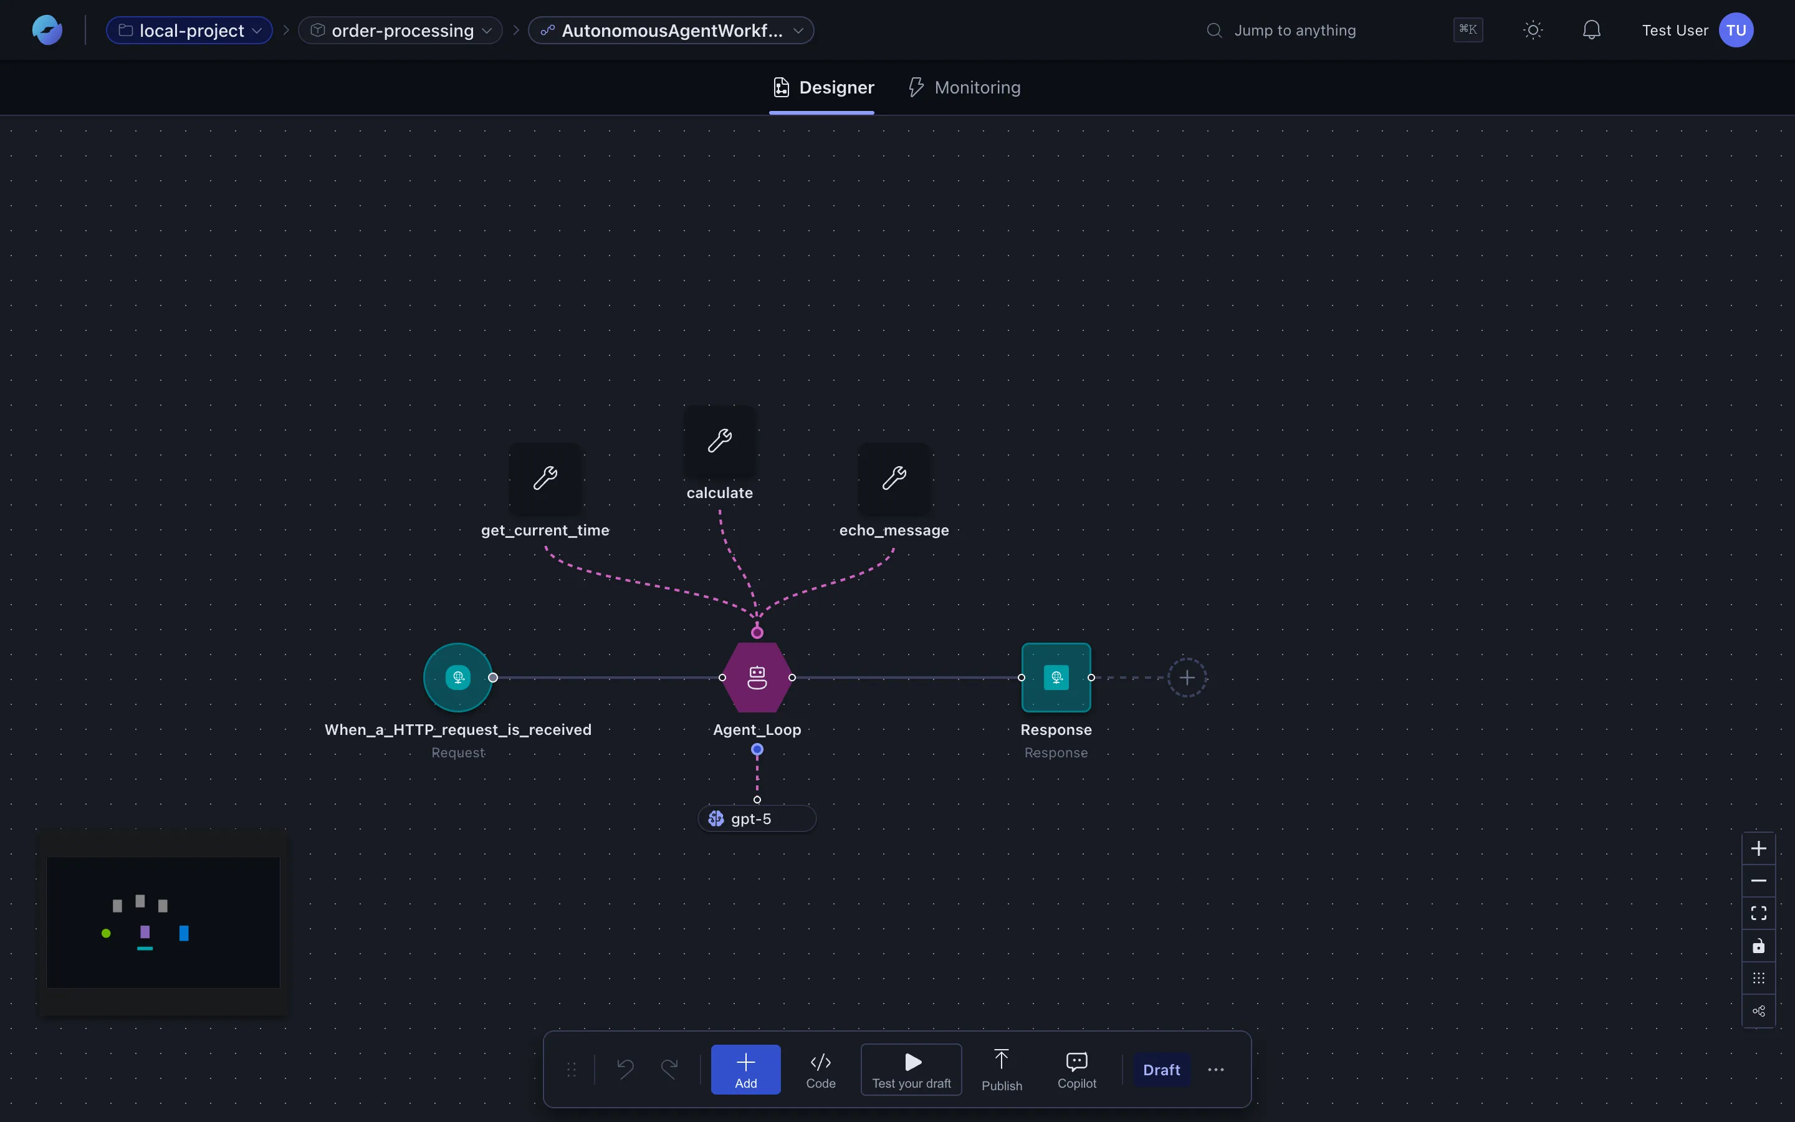Select the echo_message tool node
This screenshot has width=1795, height=1122.
[894, 479]
